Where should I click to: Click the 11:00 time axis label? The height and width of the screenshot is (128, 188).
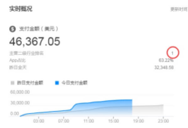(x=89, y=121)
